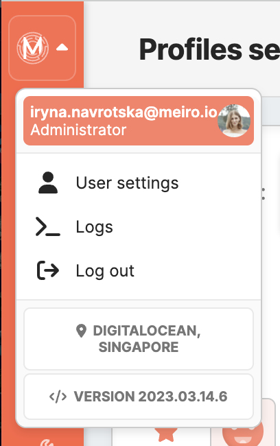Collapse the account menu with the caret arrow

(x=62, y=47)
